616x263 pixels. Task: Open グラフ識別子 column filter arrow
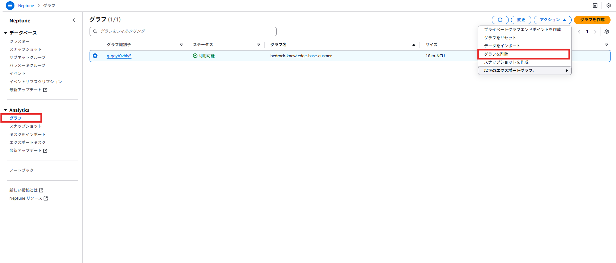[181, 45]
